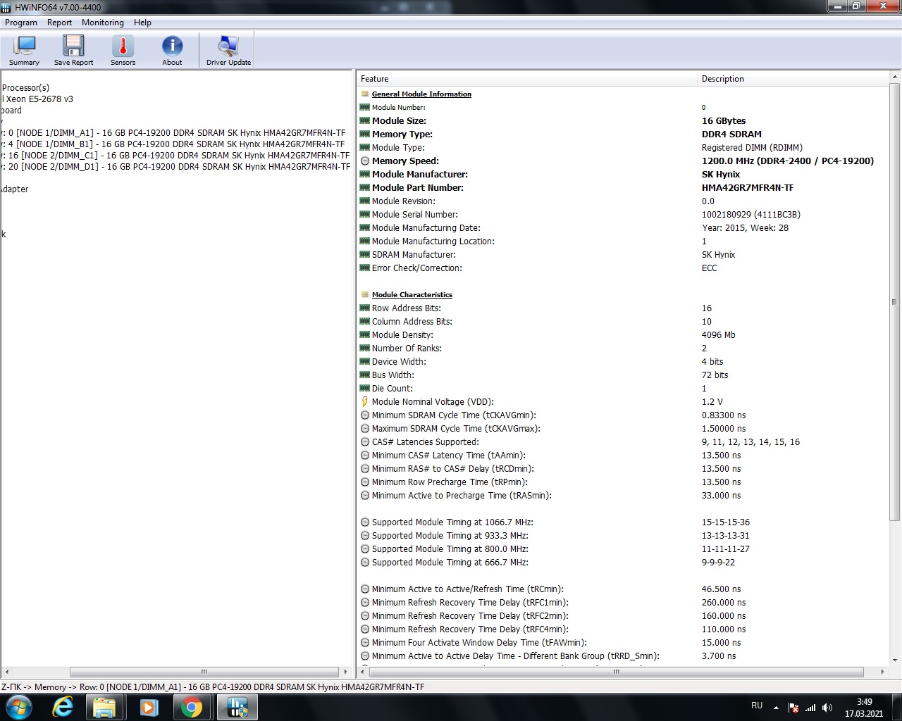
Task: Launch the Driver Update tool
Action: (228, 51)
